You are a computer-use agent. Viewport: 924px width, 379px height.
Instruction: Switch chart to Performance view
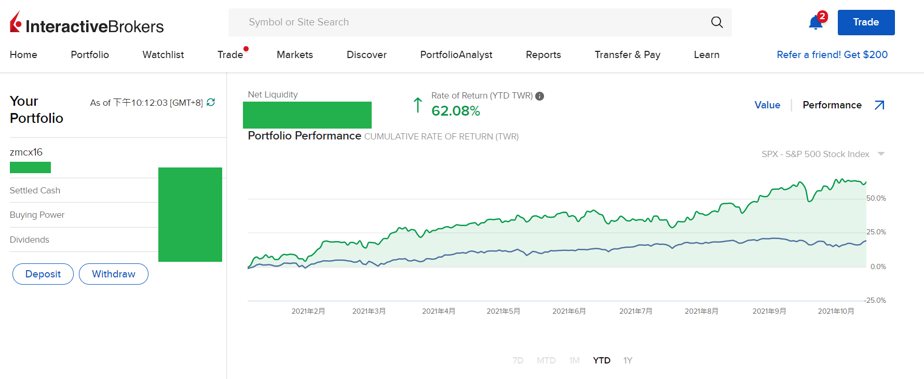[832, 105]
